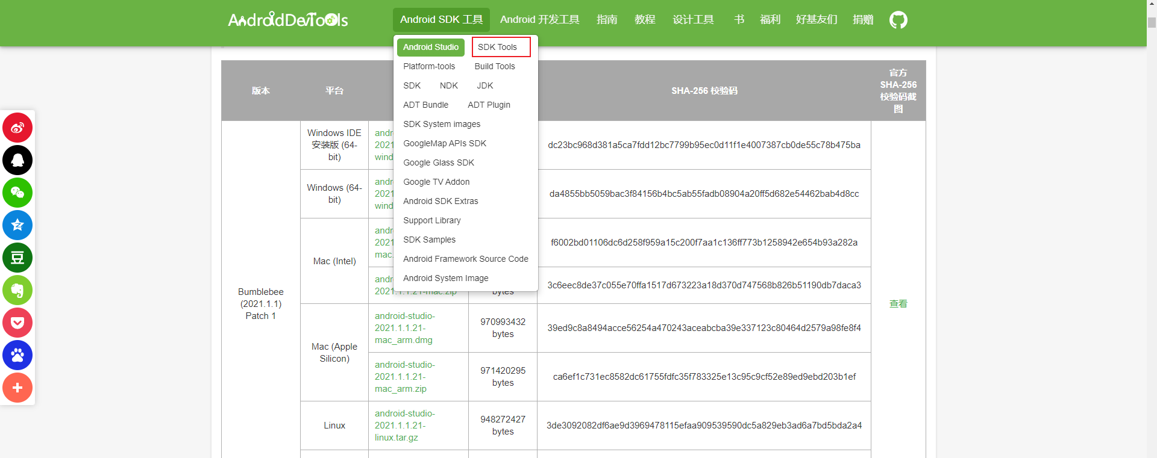Click Mac (Apple Silicon) platform cell
The width and height of the screenshot is (1157, 458).
pyautogui.click(x=334, y=353)
